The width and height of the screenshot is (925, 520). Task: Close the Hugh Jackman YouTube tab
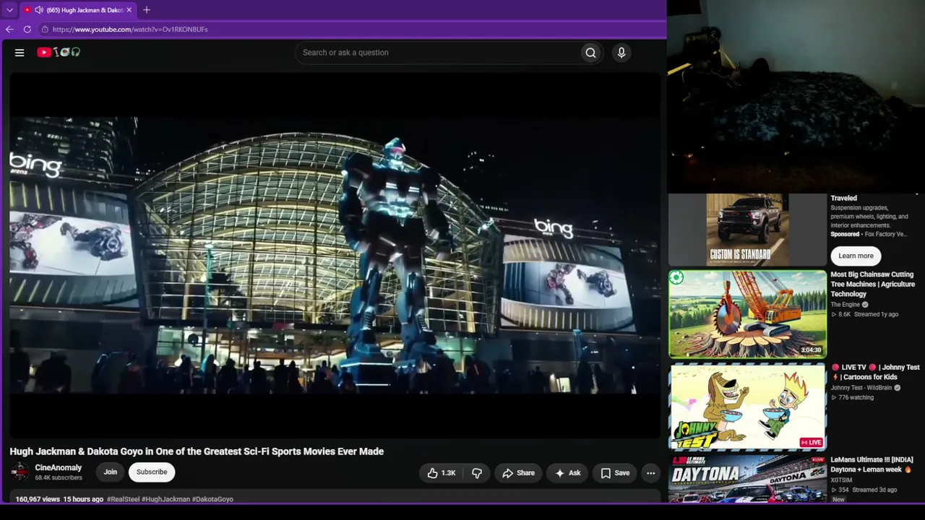point(129,10)
